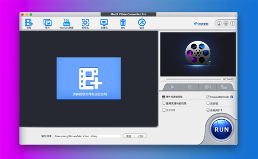258x159 pixels.
Task: Open the user account icon
Action: coord(219,24)
